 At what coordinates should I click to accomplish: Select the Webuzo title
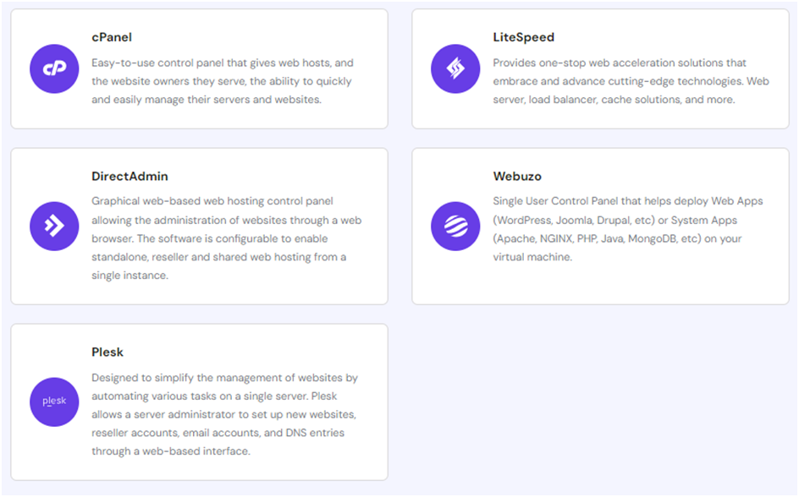pos(517,177)
